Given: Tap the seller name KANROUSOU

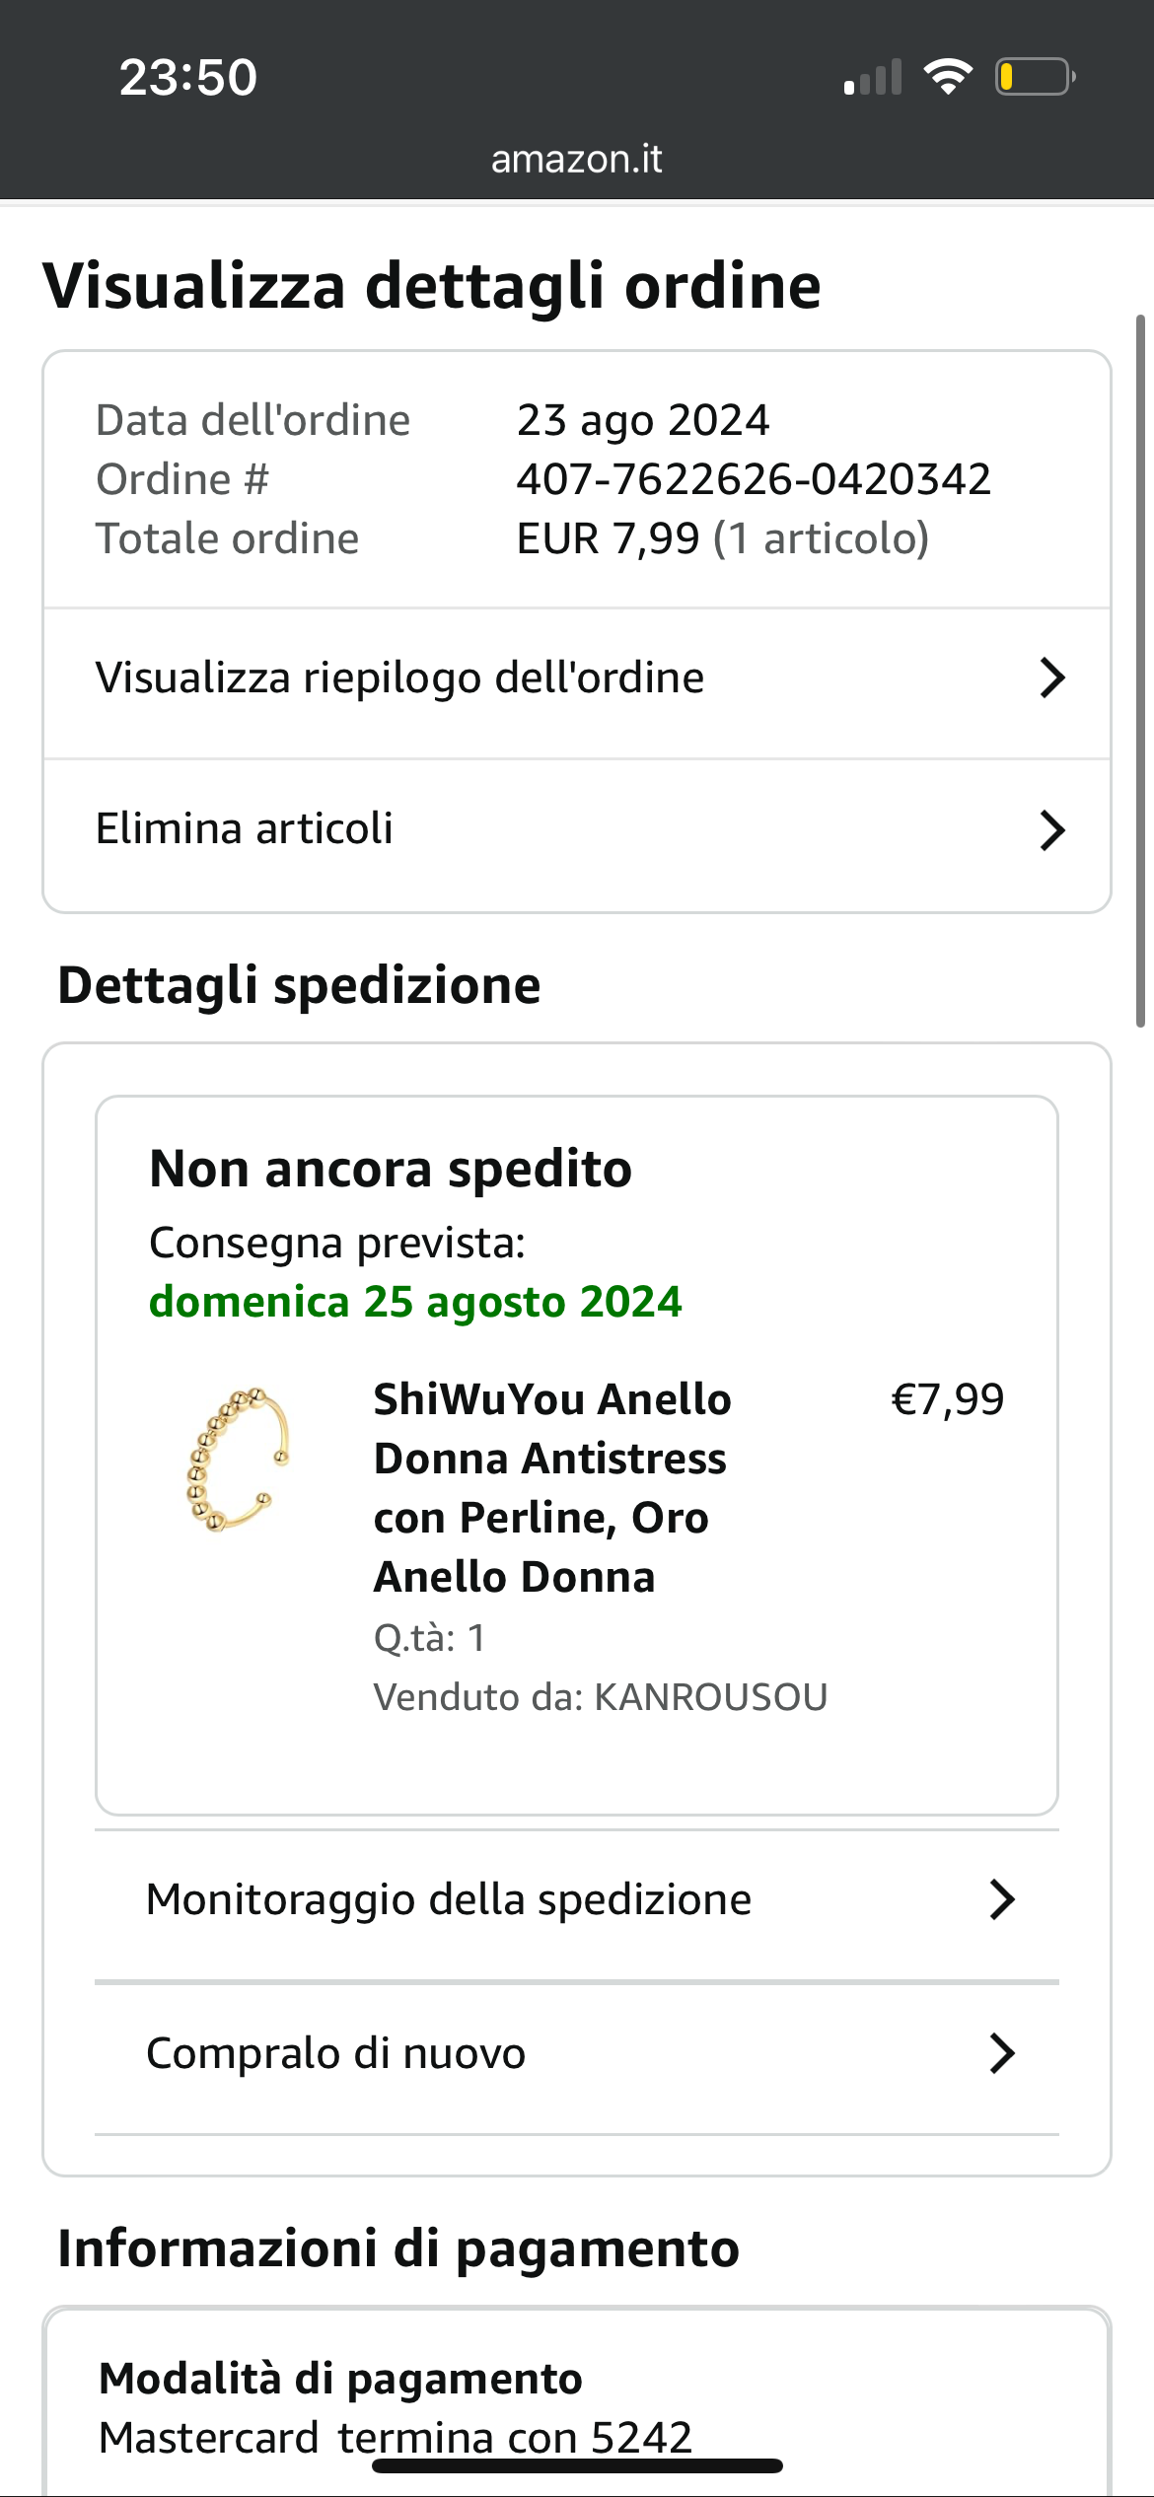Looking at the screenshot, I should click(x=710, y=1697).
